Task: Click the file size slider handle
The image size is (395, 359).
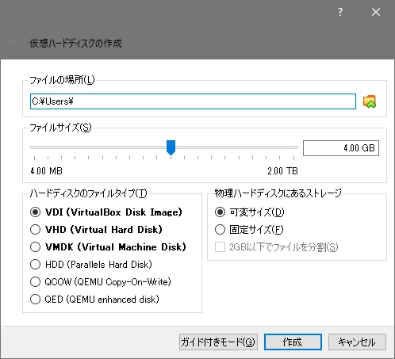Action: coord(171,147)
